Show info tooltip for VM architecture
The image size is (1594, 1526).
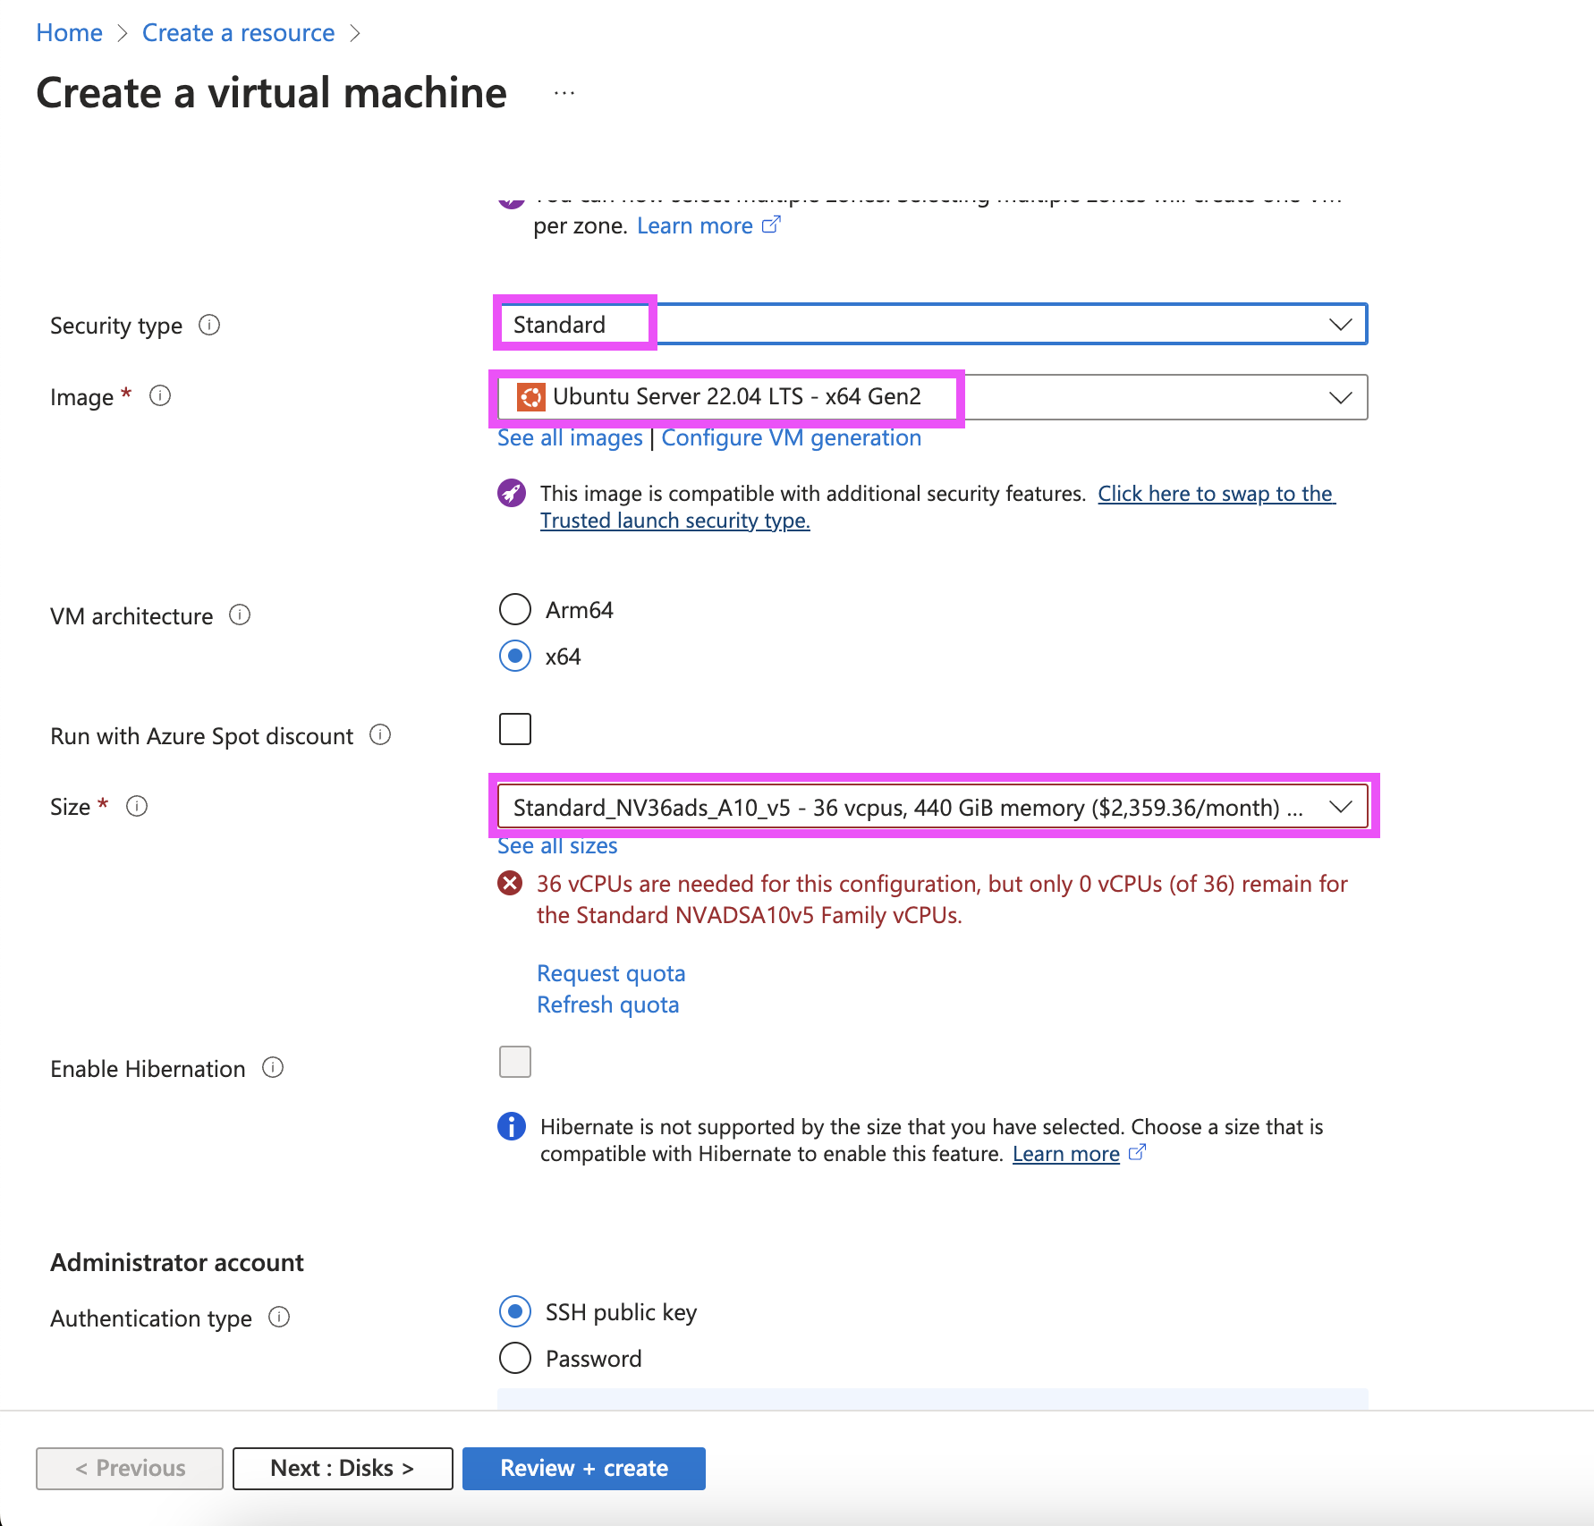click(x=240, y=615)
